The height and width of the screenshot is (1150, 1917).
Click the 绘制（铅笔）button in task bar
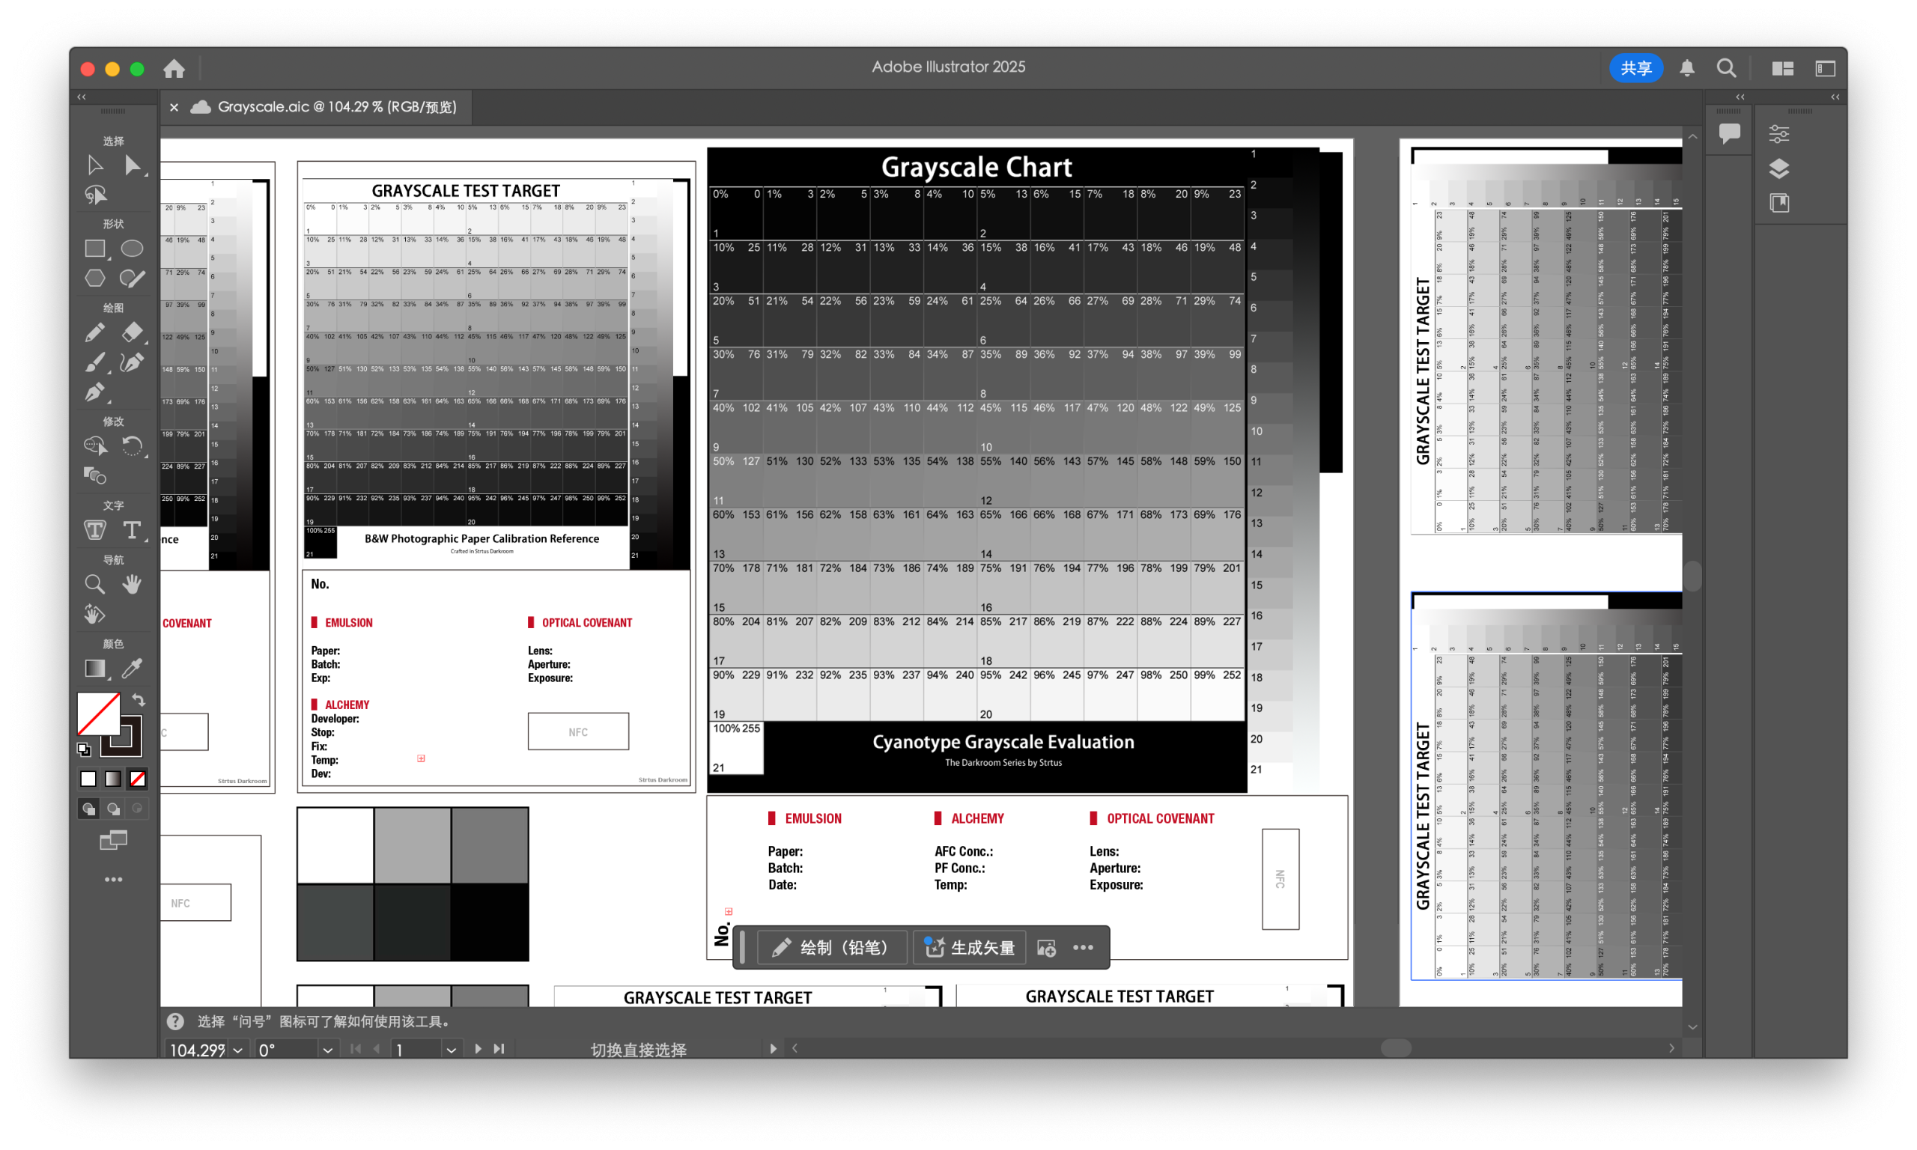[831, 947]
